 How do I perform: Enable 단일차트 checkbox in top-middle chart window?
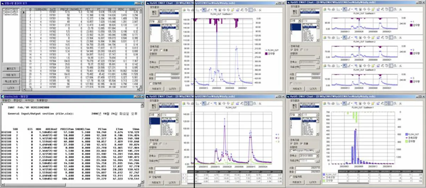(151, 83)
